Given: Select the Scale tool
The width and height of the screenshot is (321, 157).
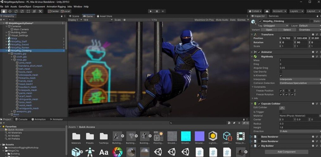Looking at the screenshot, I should [22, 11].
